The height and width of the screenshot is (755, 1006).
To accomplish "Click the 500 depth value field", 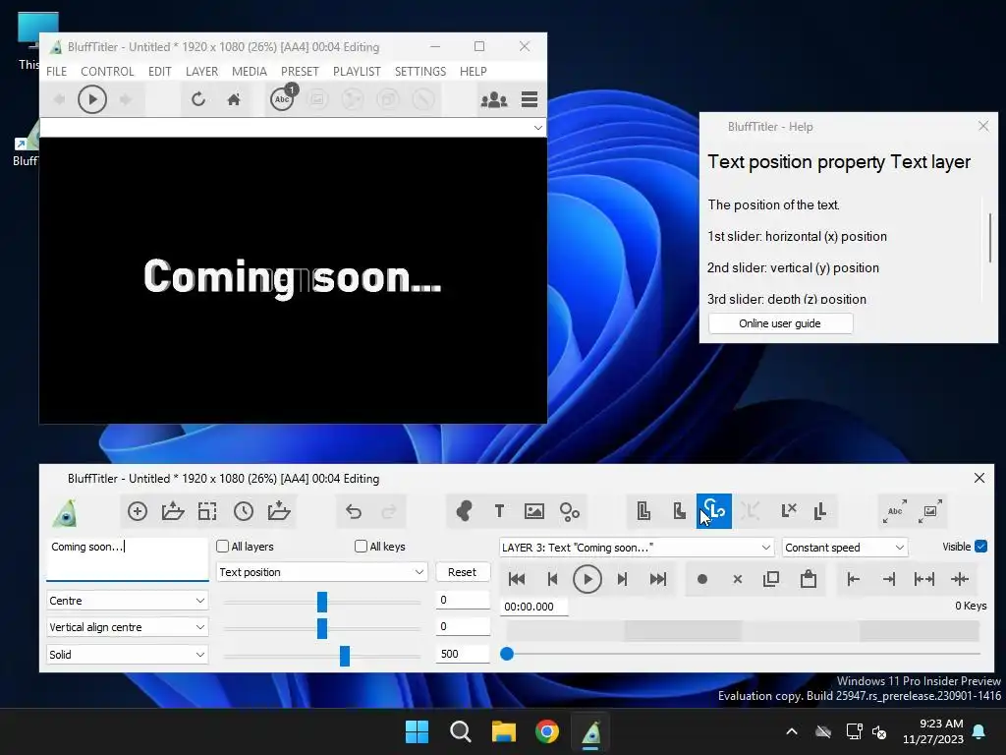I will click(463, 654).
